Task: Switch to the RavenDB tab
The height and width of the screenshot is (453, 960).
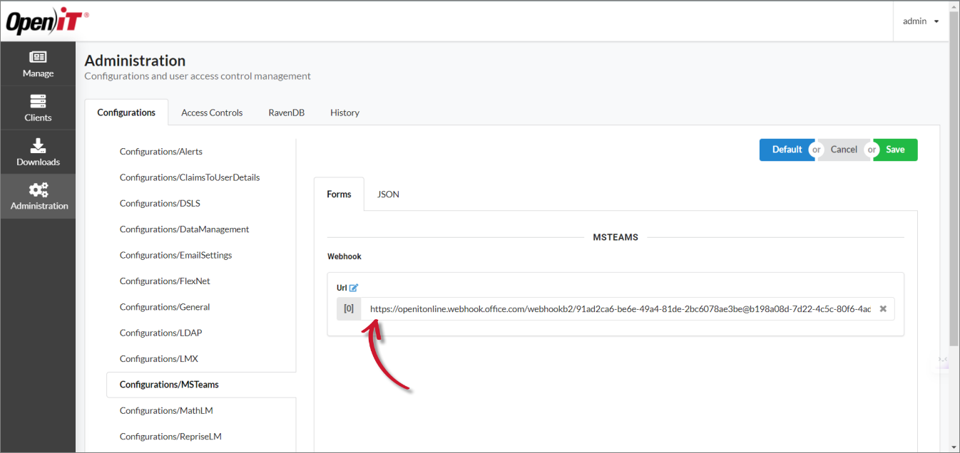Action: tap(286, 113)
